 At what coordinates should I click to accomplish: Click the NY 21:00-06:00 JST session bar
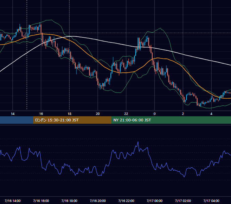tap(171, 120)
